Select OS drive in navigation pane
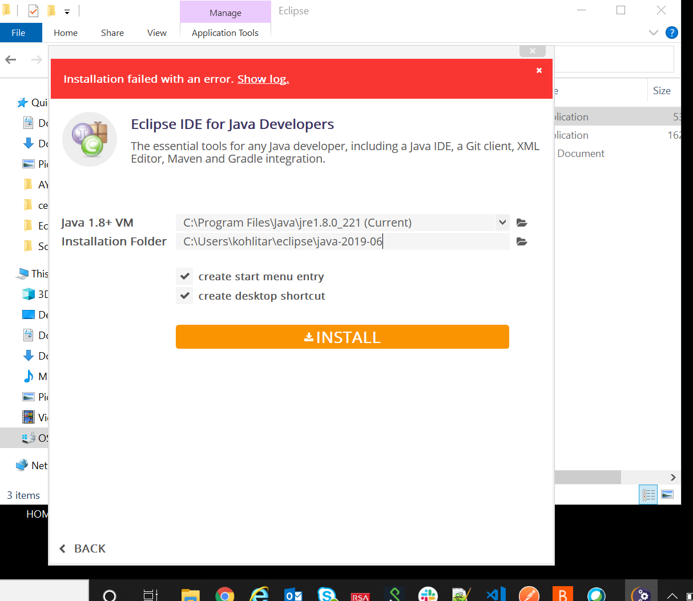 24,438
